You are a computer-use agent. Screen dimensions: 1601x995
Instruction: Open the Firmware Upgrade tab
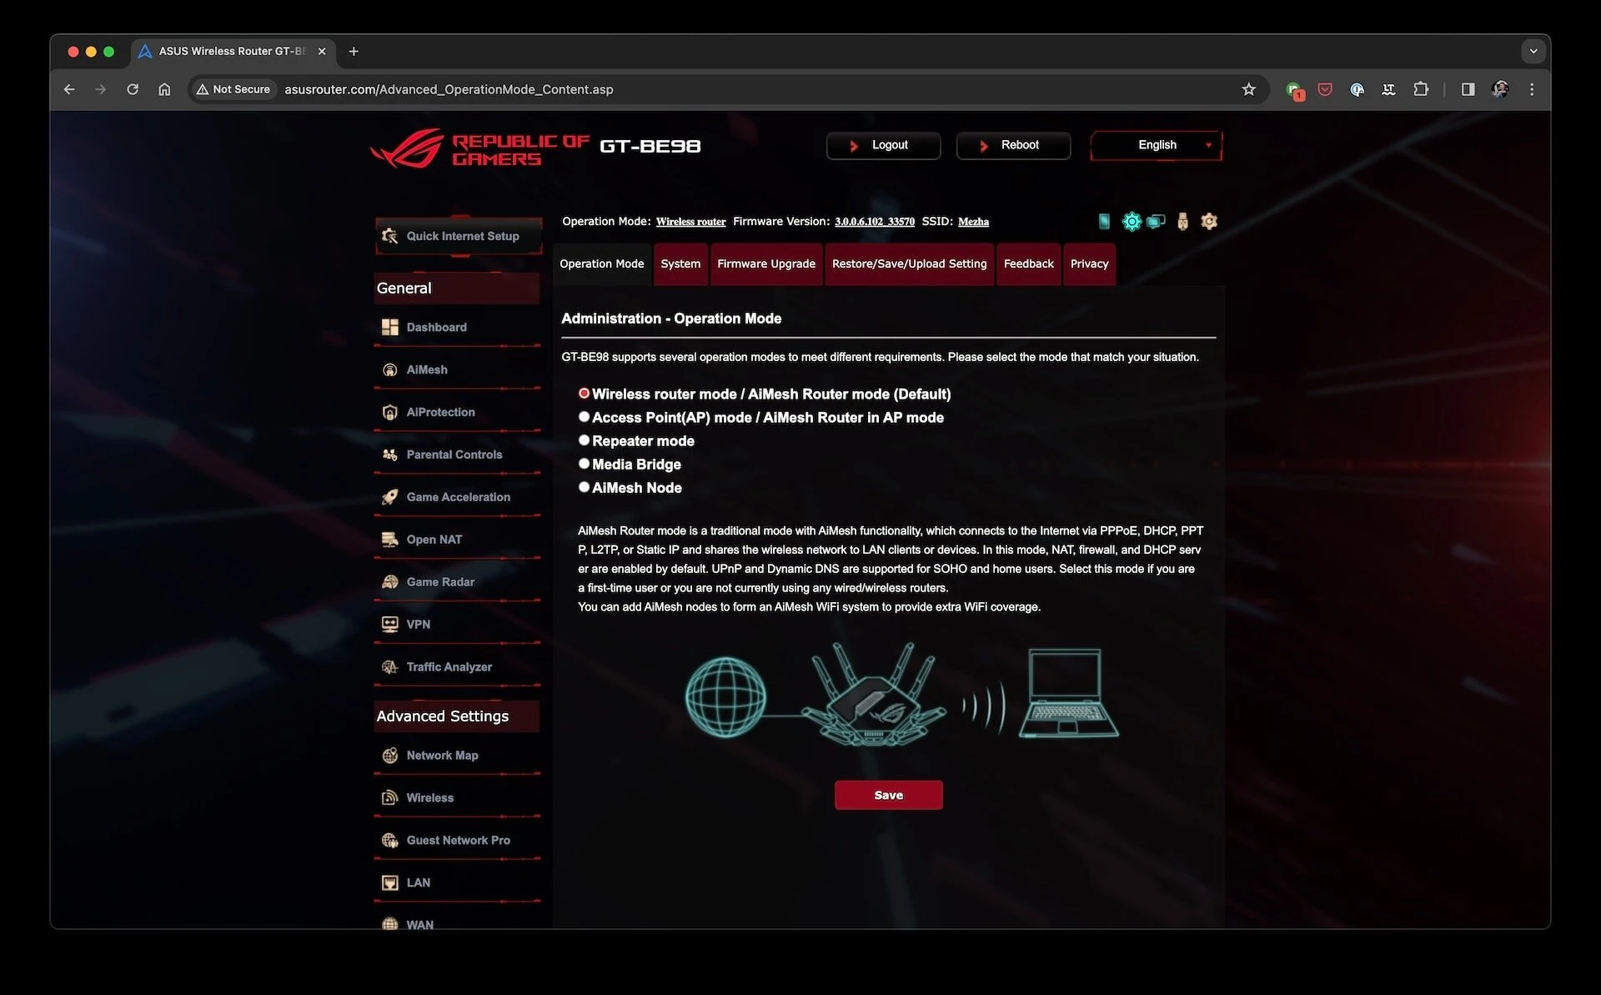tap(766, 264)
